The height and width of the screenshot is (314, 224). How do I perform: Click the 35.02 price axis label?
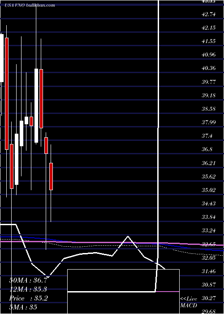(209, 190)
